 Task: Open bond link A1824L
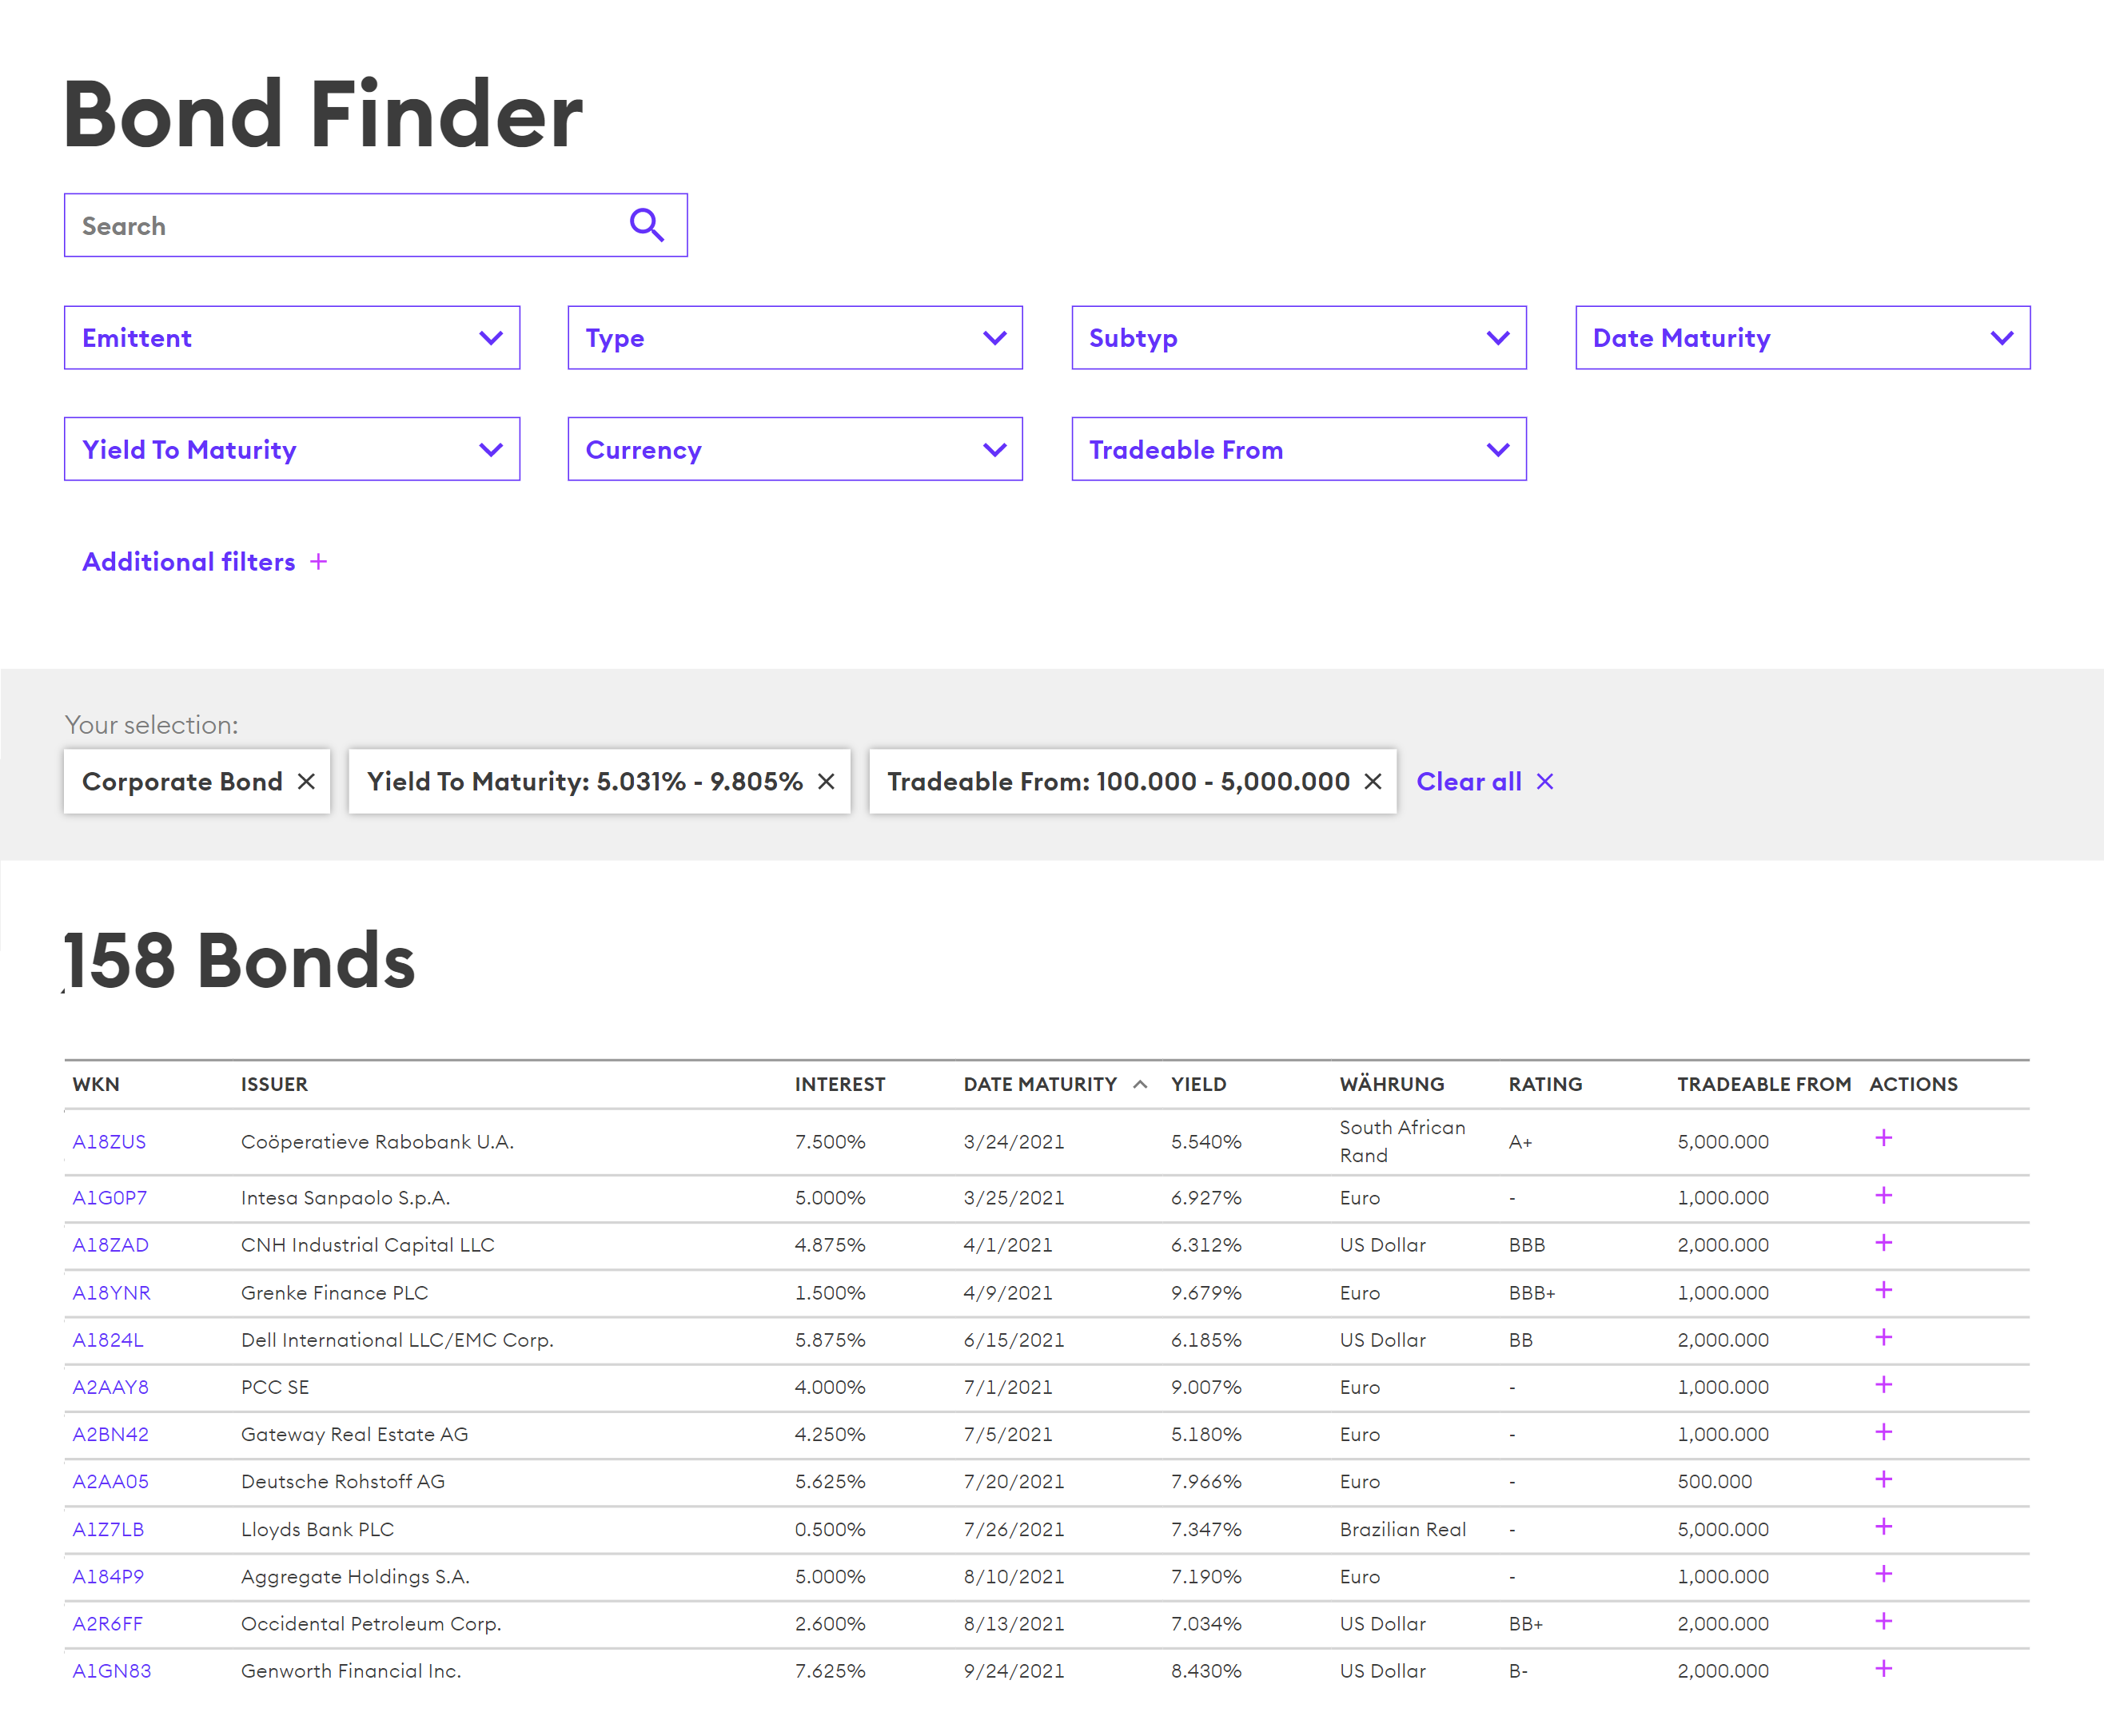pyautogui.click(x=108, y=1340)
